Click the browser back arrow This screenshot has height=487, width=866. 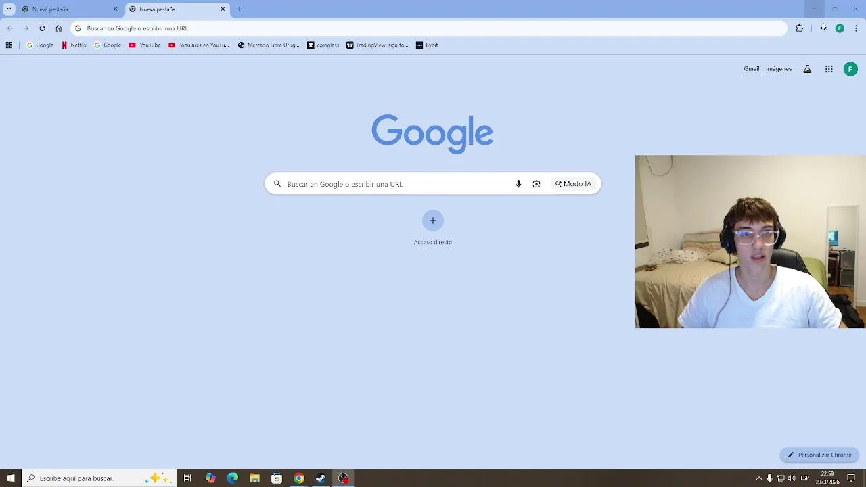point(9,28)
